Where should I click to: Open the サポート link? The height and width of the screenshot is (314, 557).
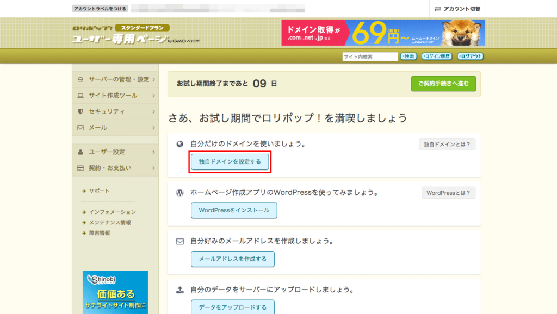click(99, 191)
